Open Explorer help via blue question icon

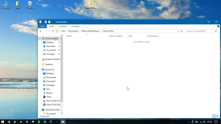click(218, 26)
